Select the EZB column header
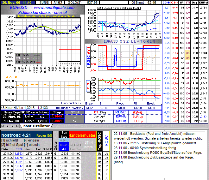 tap(19, 149)
